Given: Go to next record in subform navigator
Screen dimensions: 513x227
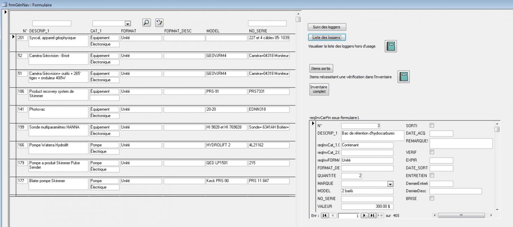Looking at the screenshot, I should point(364,216).
